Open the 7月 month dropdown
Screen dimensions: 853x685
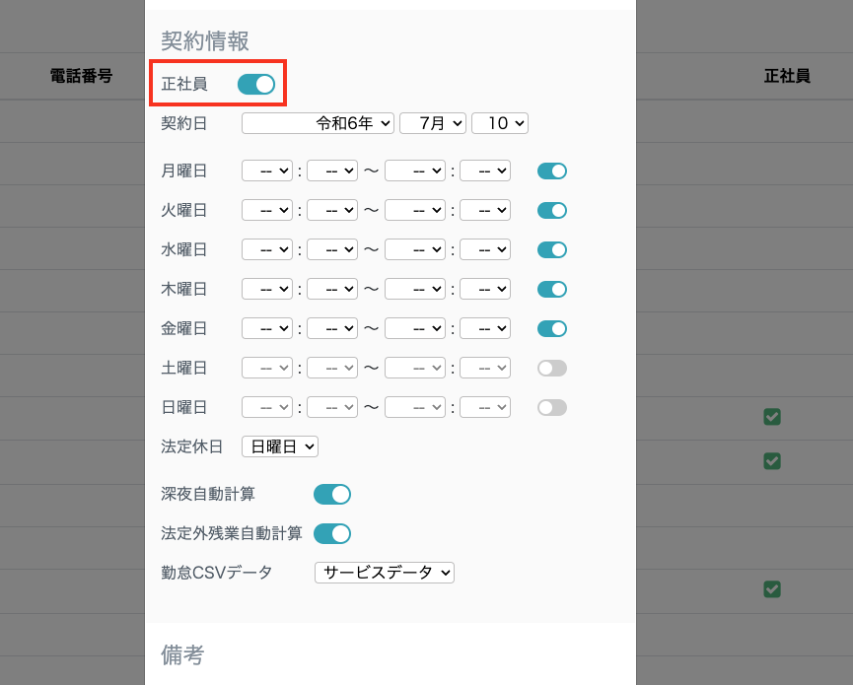pyautogui.click(x=432, y=123)
